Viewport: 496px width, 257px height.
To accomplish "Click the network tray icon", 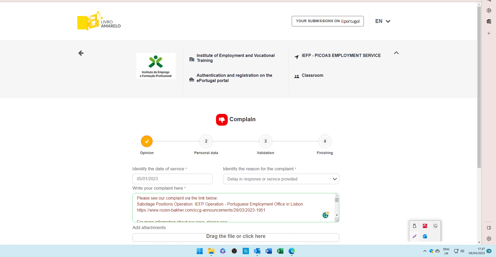I will coord(456,251).
